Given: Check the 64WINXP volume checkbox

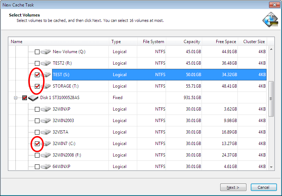Looking at the screenshot, I should tap(37, 167).
